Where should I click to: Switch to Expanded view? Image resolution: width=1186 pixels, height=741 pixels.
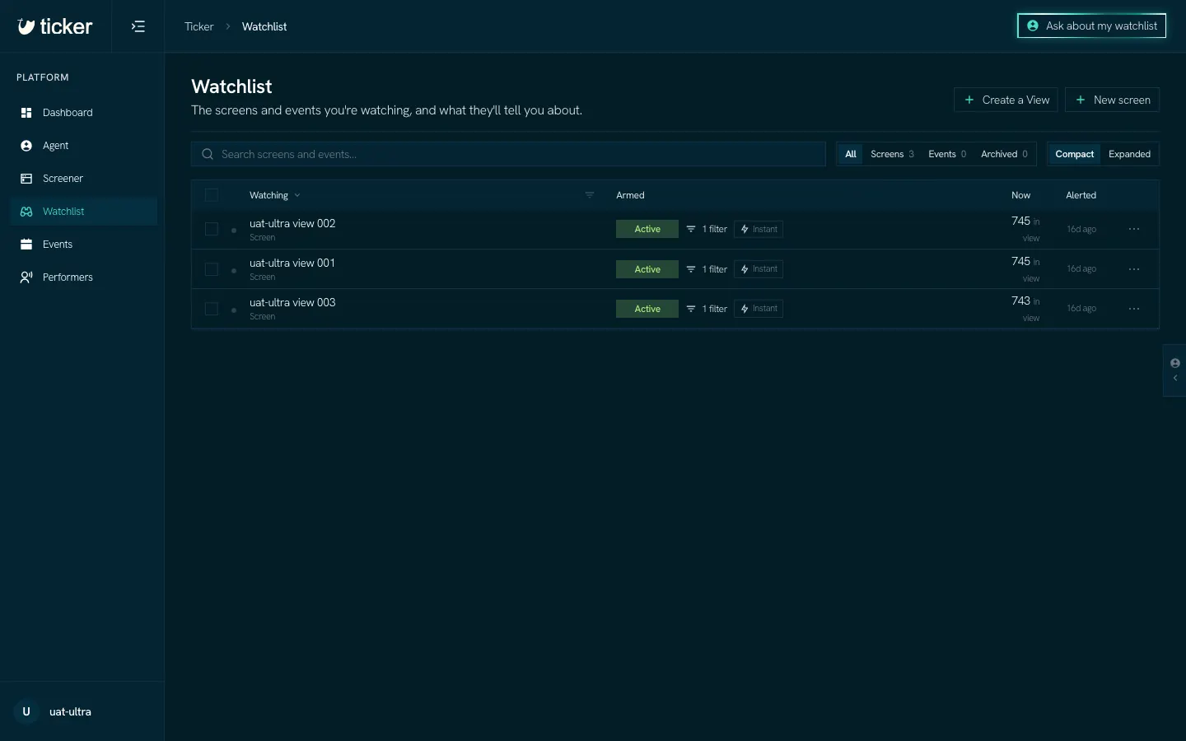(1129, 154)
